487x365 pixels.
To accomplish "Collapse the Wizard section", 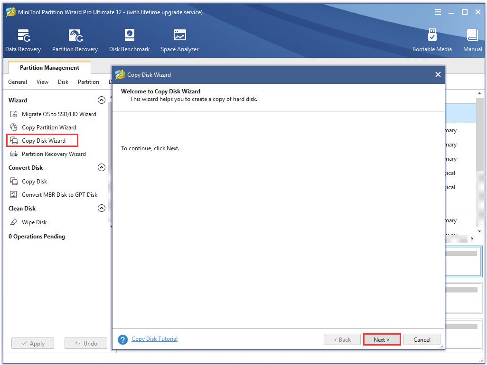I will coord(102,100).
